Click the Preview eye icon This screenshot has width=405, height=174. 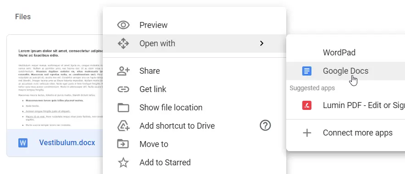(123, 25)
